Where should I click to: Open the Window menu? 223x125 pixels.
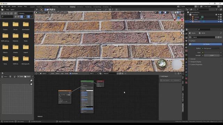pos(20,7)
